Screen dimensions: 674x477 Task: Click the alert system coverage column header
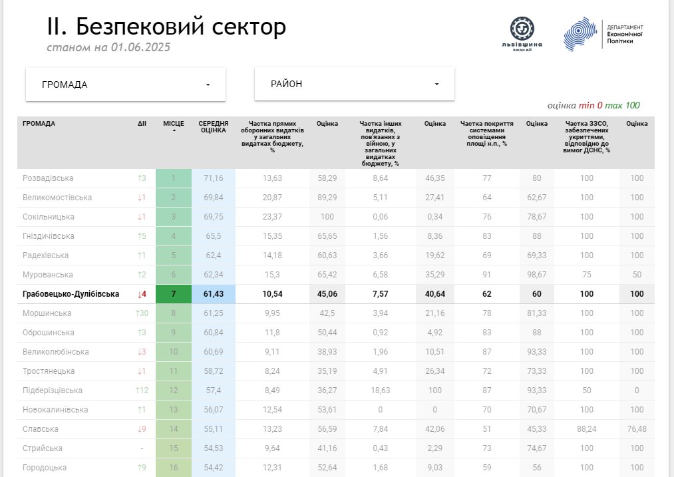point(486,133)
